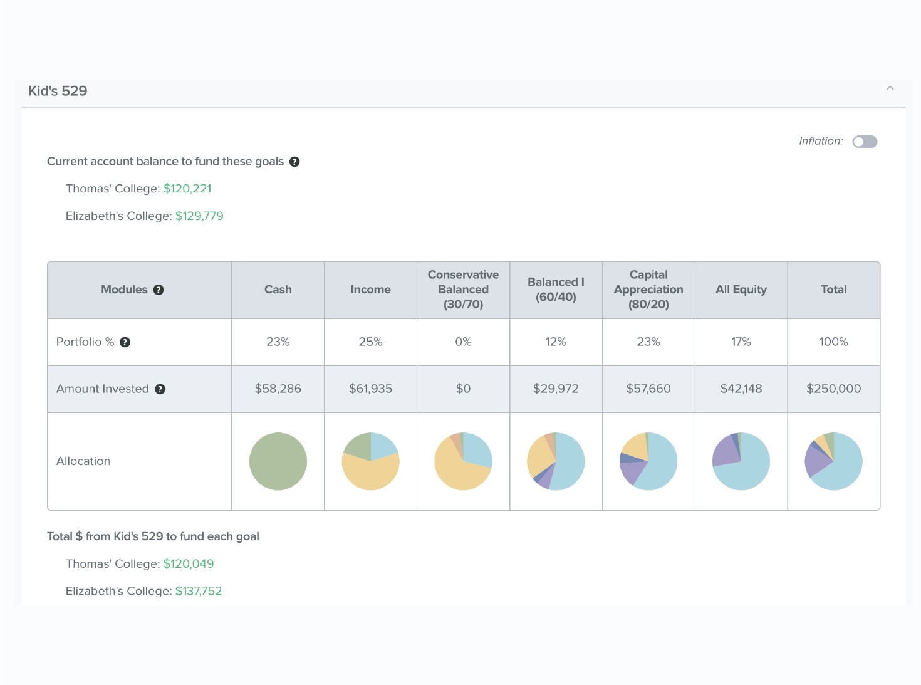Click the All Equity allocation pie chart
Viewport: 921px width, 685px height.
pos(741,461)
